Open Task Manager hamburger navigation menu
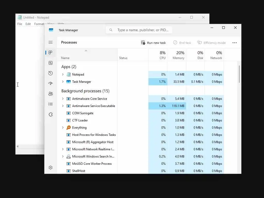Screen dimensions: 264x198 tap(51, 42)
